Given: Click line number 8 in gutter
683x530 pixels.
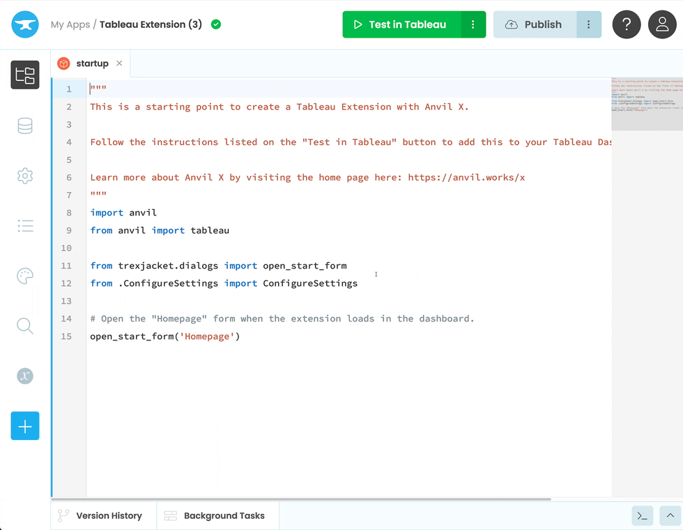Looking at the screenshot, I should pyautogui.click(x=69, y=213).
